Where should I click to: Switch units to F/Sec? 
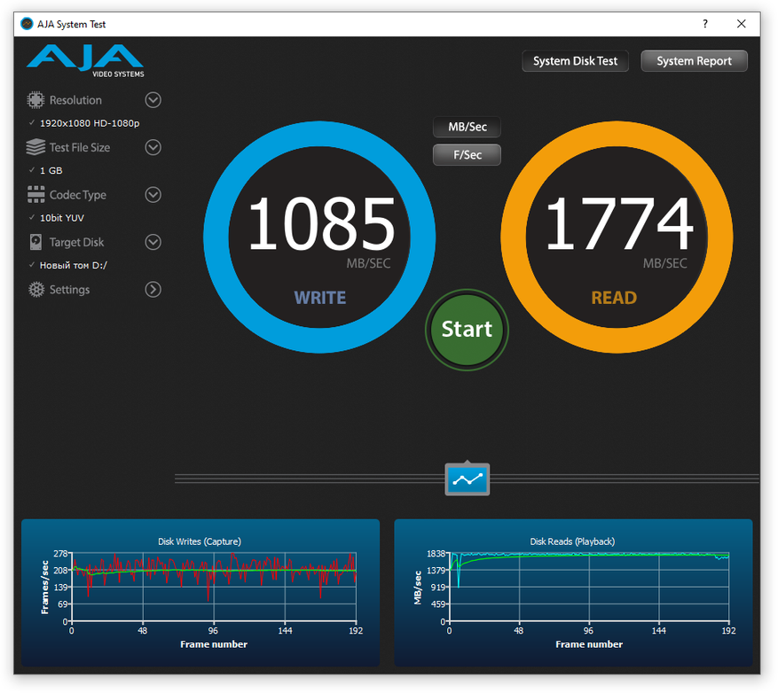pyautogui.click(x=467, y=155)
